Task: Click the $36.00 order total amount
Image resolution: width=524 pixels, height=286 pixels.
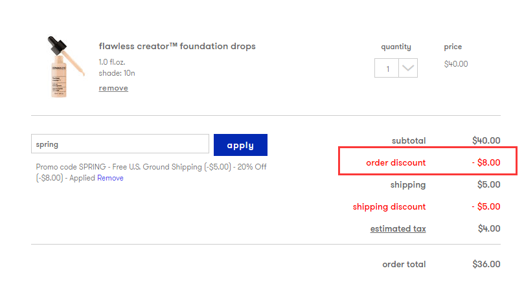Action: click(x=486, y=264)
